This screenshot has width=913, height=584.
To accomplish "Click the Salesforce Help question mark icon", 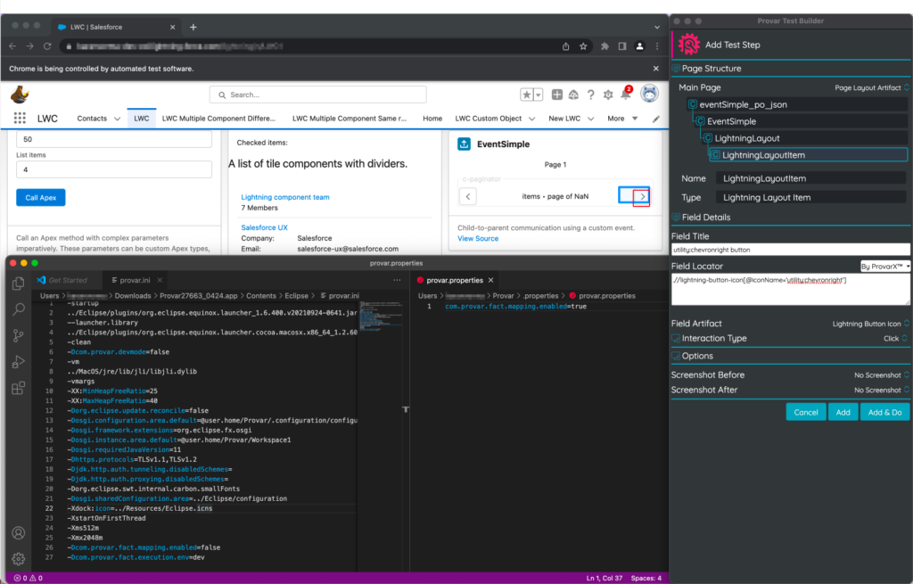I will click(591, 95).
